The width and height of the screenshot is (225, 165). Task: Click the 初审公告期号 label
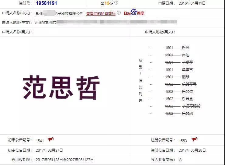(20, 140)
